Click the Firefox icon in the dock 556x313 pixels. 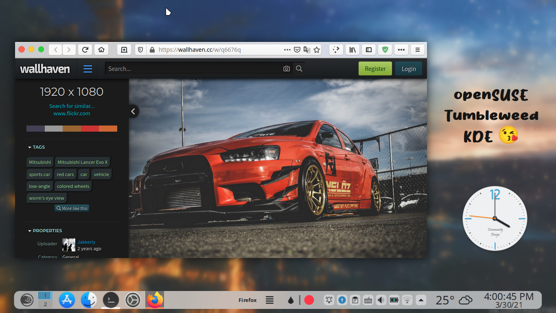(x=155, y=300)
